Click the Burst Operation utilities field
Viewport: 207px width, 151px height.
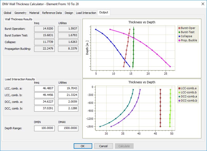(x=68, y=29)
